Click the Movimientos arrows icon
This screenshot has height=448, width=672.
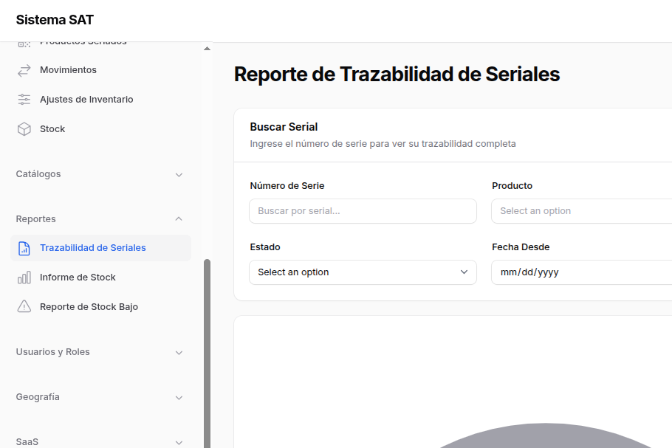pos(24,70)
